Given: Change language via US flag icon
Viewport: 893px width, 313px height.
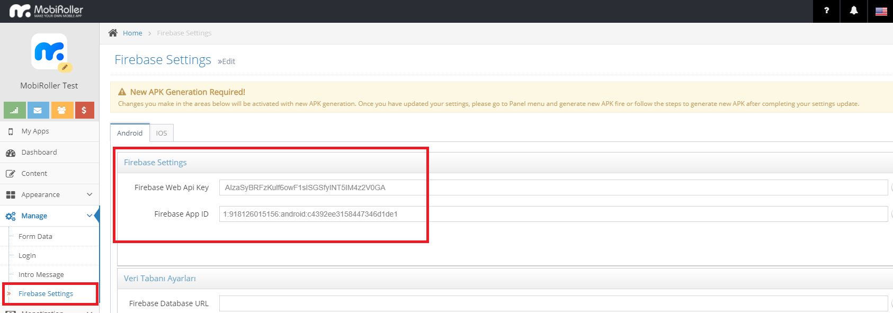Looking at the screenshot, I should click(x=881, y=11).
